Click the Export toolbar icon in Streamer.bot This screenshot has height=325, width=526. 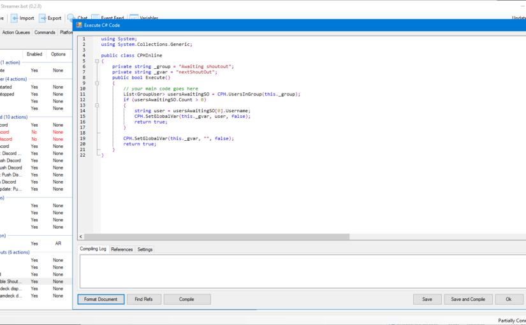click(43, 18)
